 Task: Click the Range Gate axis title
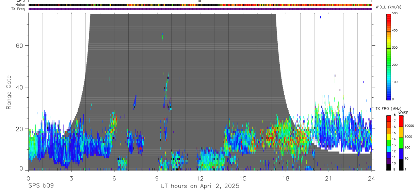pos(9,92)
